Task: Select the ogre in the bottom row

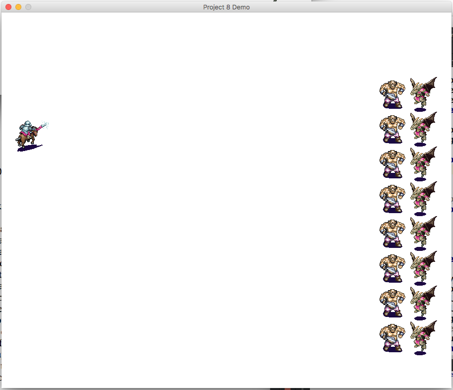Action: point(392,338)
